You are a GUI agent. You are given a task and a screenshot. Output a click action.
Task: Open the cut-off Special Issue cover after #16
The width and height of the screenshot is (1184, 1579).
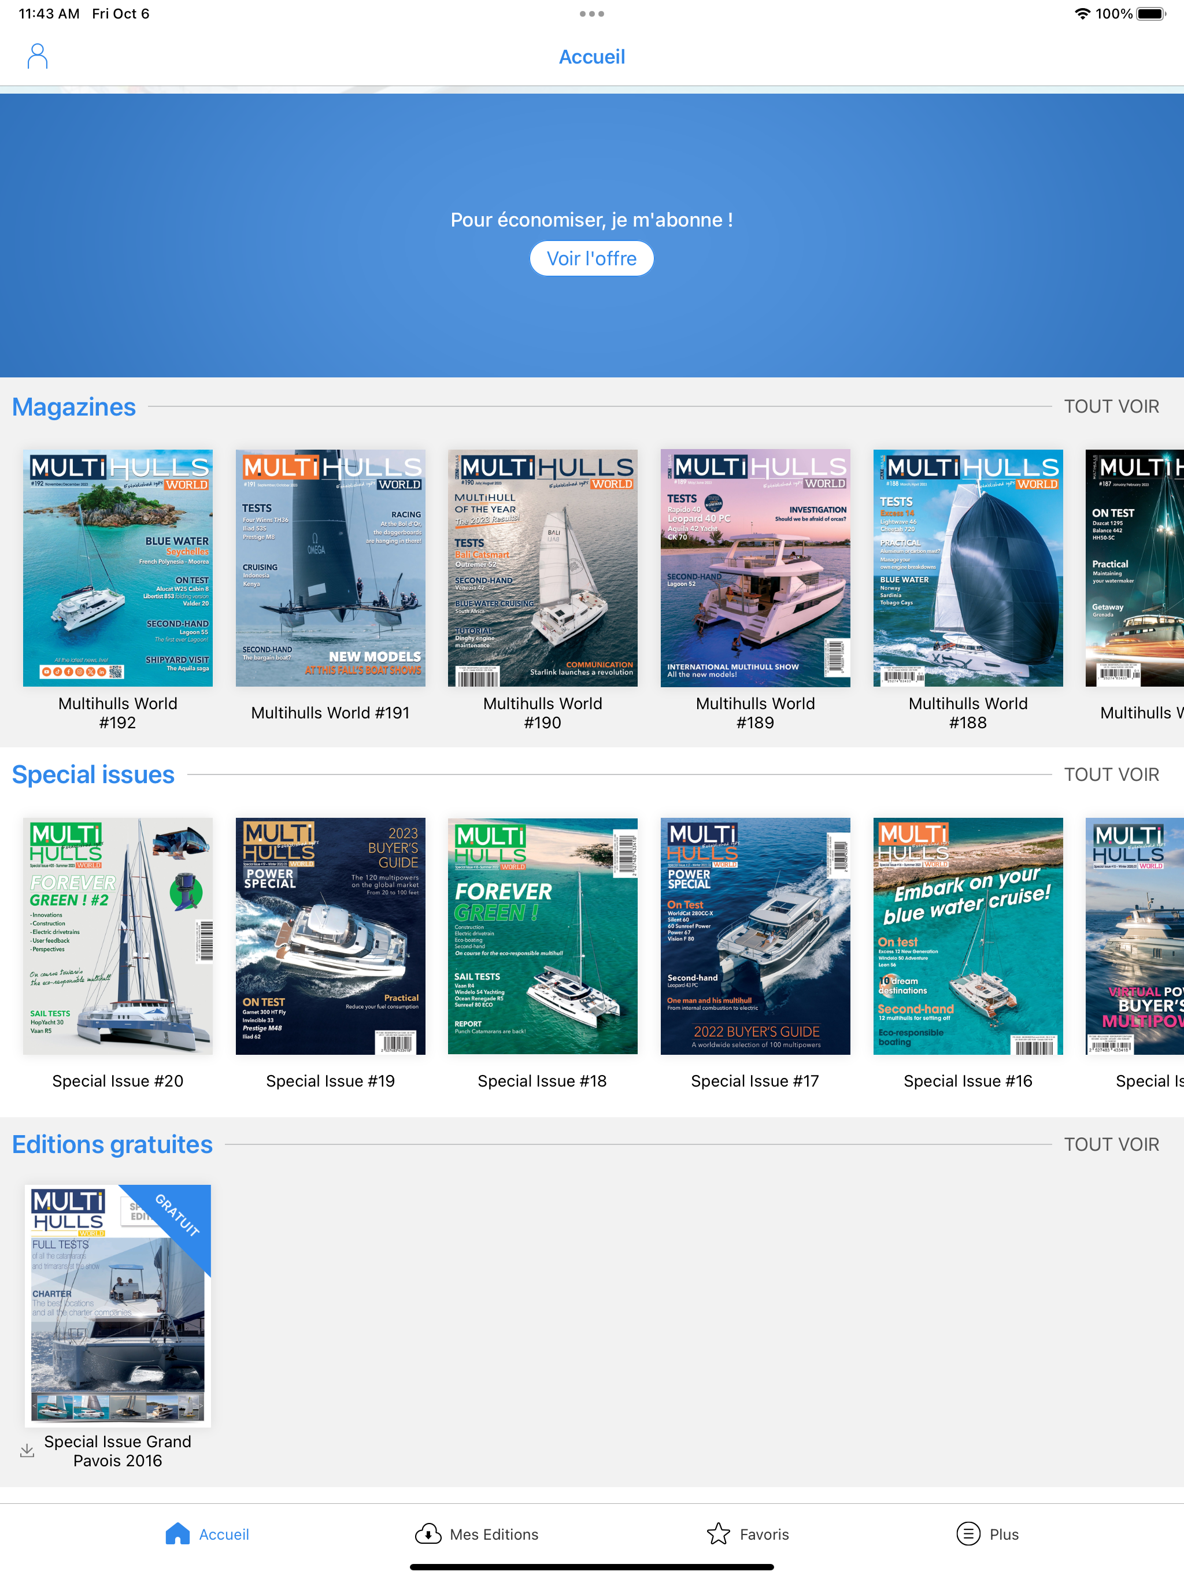pos(1135,936)
